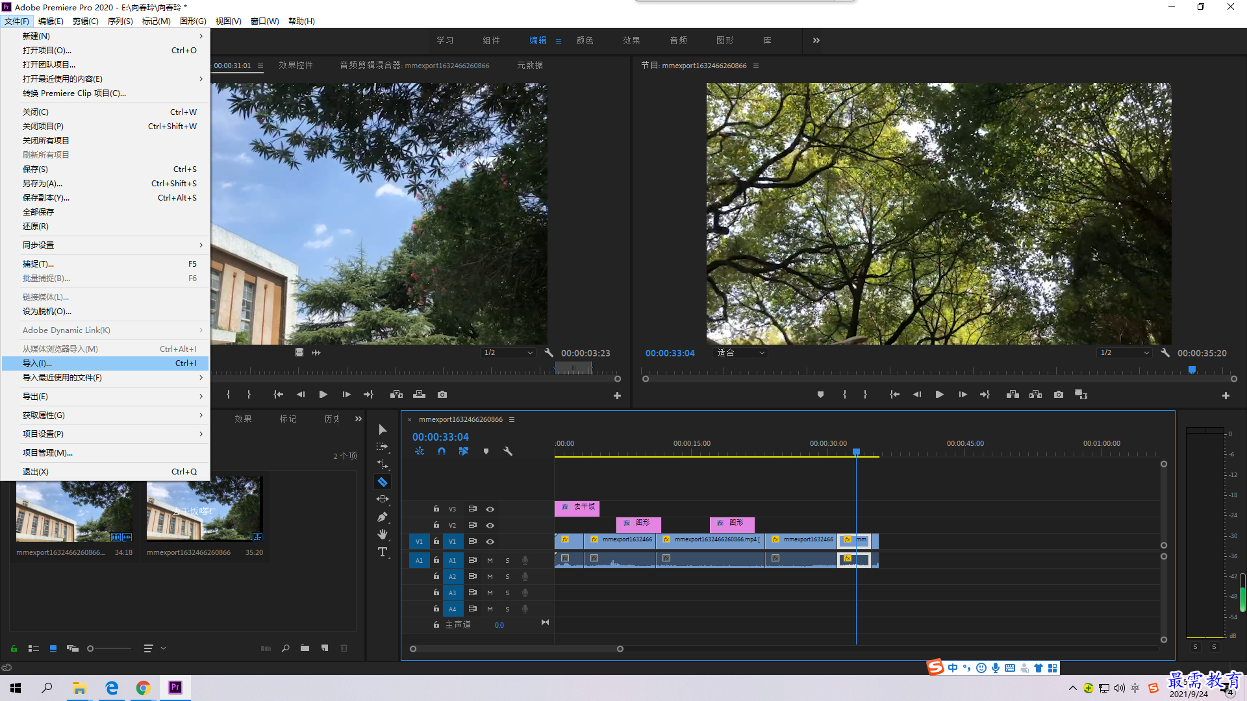Open the 序列(S) menu
The image size is (1247, 701).
click(x=120, y=21)
